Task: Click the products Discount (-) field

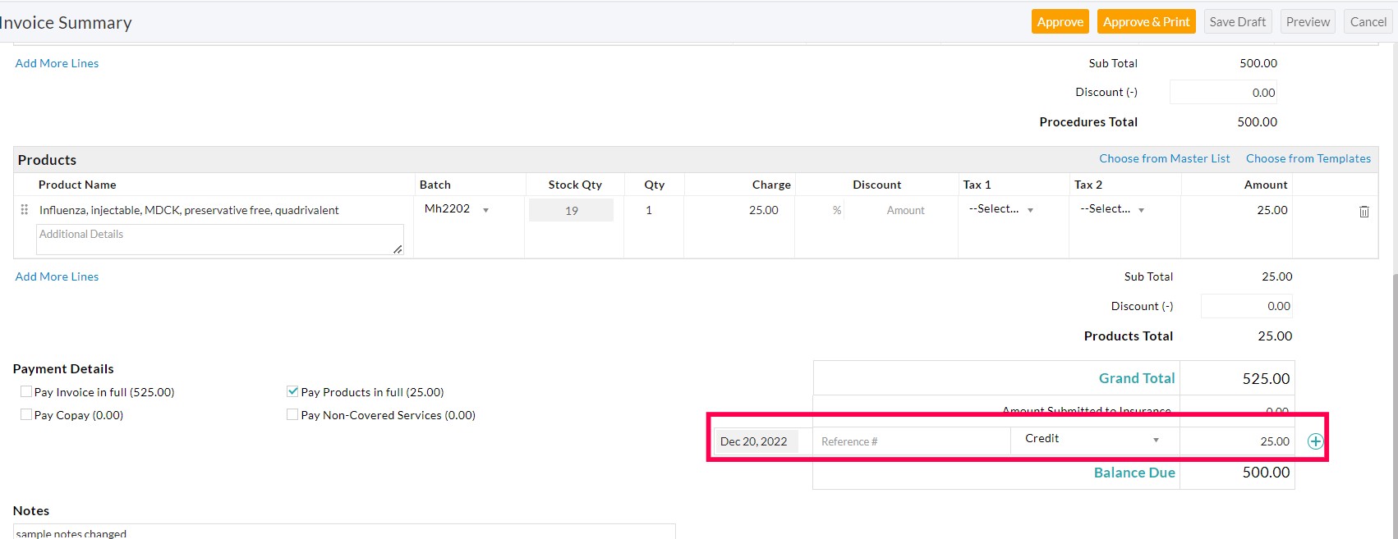Action: 1246,306
